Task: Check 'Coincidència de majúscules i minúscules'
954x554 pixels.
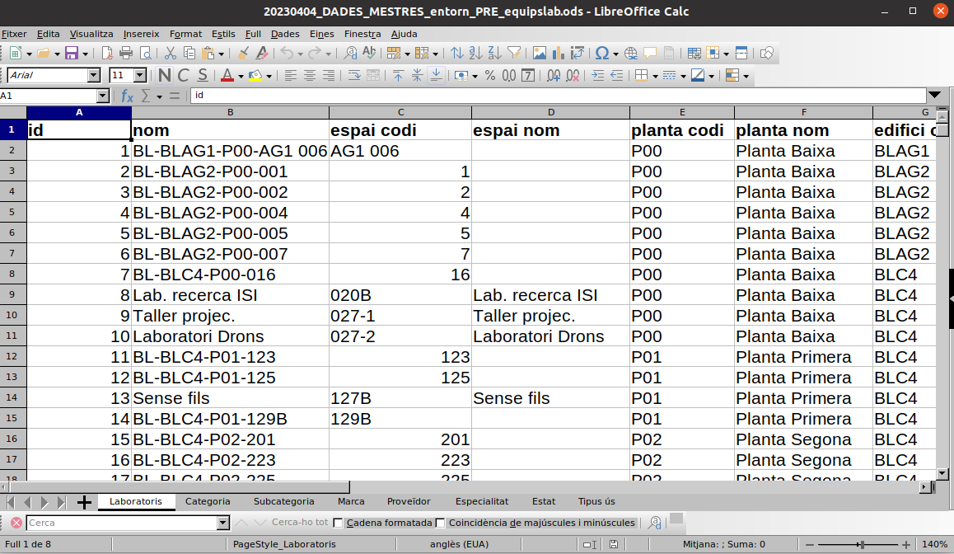Action: (440, 523)
